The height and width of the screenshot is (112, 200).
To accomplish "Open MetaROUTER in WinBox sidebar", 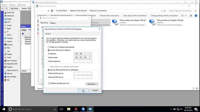I will point(12,64).
